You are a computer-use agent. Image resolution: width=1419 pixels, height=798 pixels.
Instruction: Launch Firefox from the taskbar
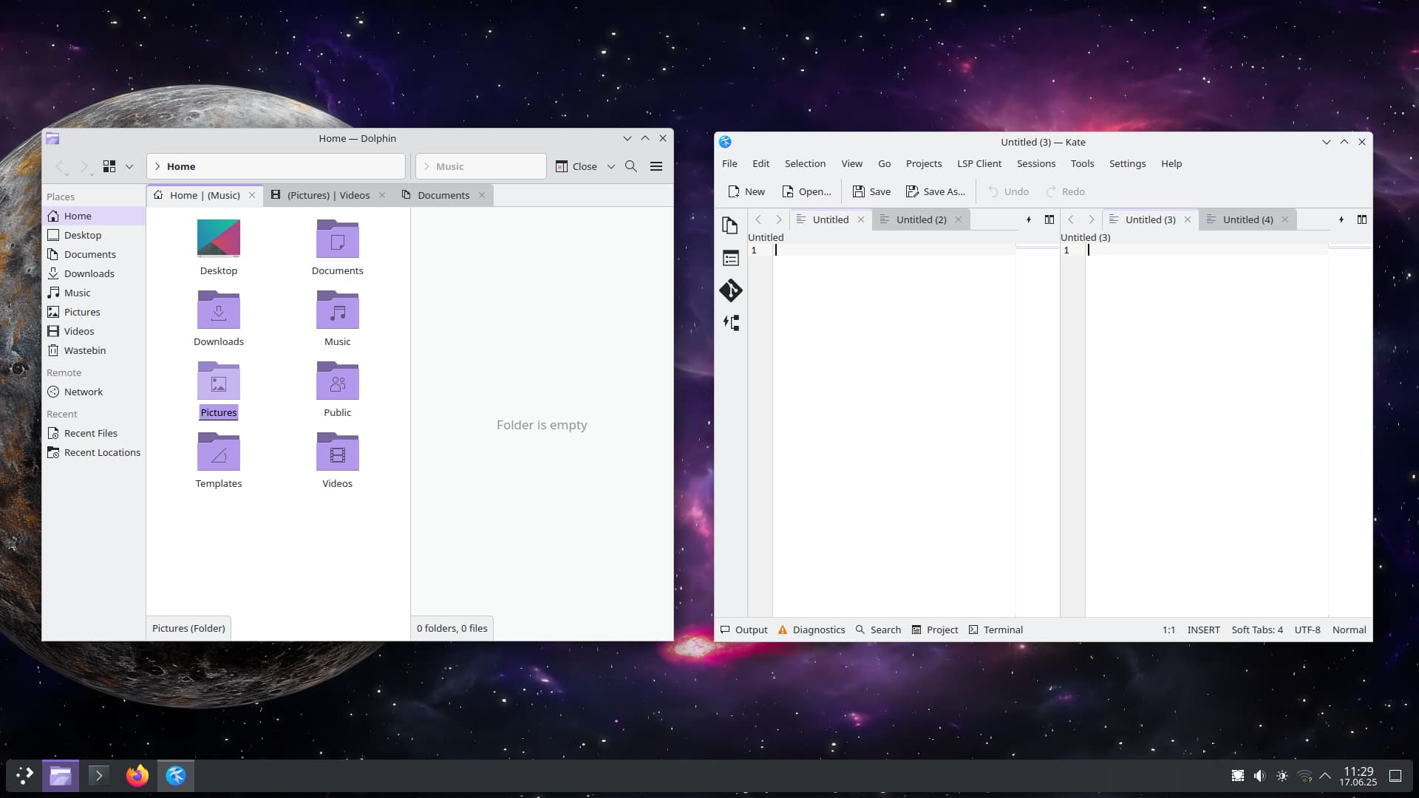(137, 775)
